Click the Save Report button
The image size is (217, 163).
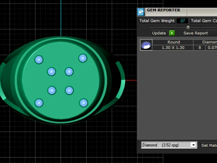200,33
